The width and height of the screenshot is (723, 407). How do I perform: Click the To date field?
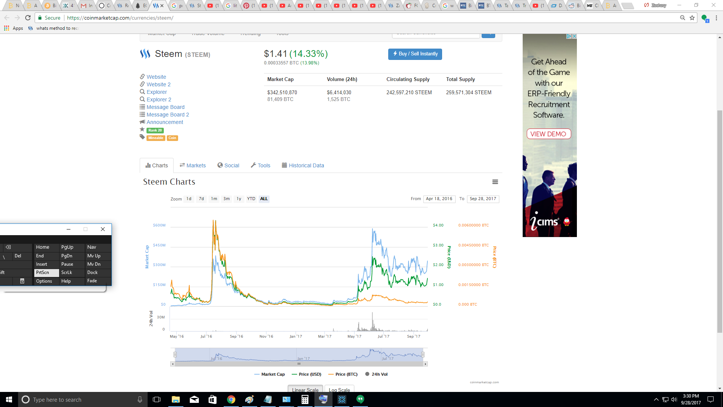(483, 199)
